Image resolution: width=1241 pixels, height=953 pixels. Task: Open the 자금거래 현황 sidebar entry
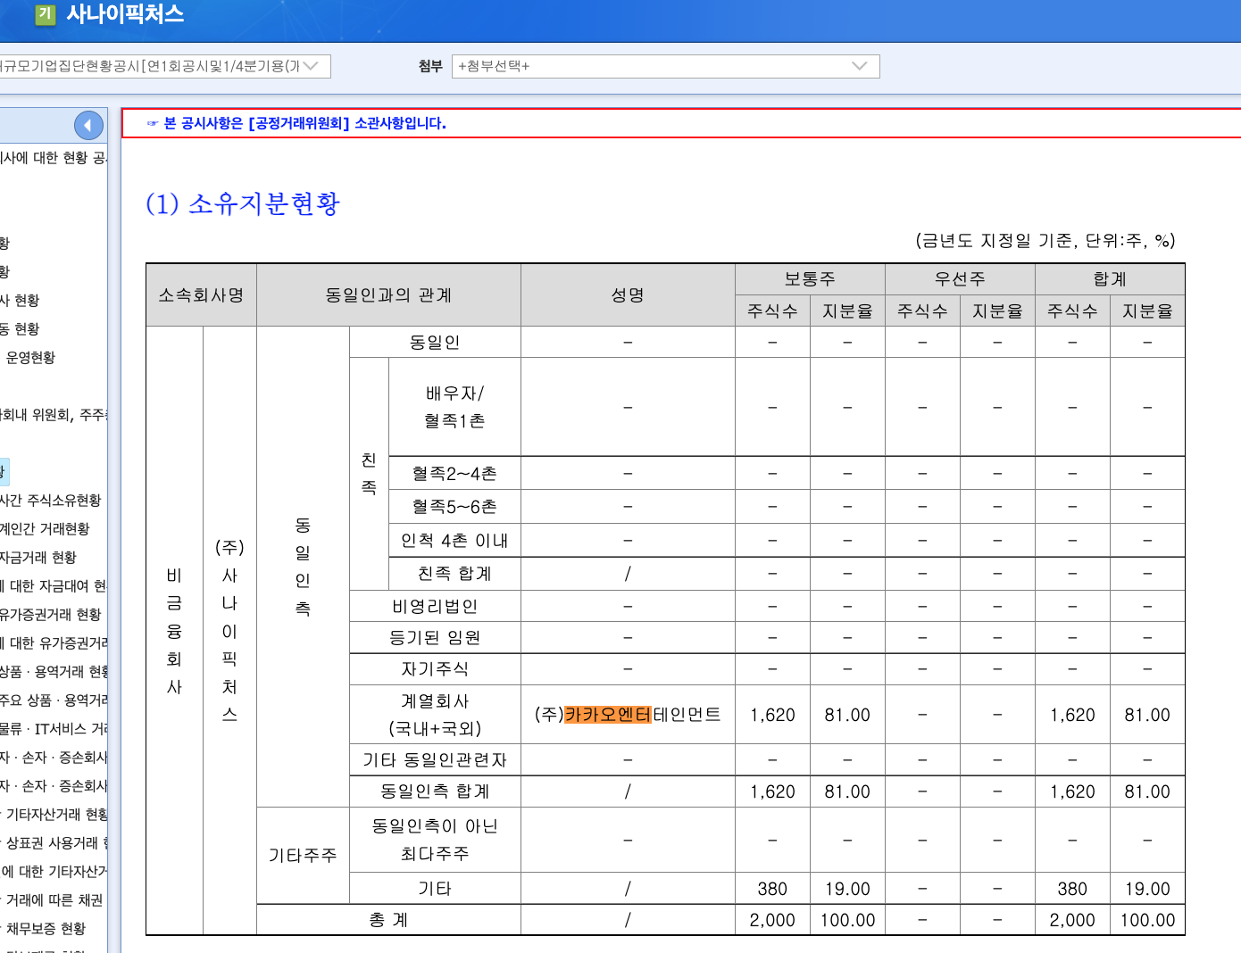pos(38,558)
